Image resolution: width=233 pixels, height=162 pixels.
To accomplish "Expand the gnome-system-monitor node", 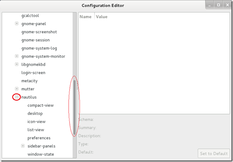I will point(17,56).
